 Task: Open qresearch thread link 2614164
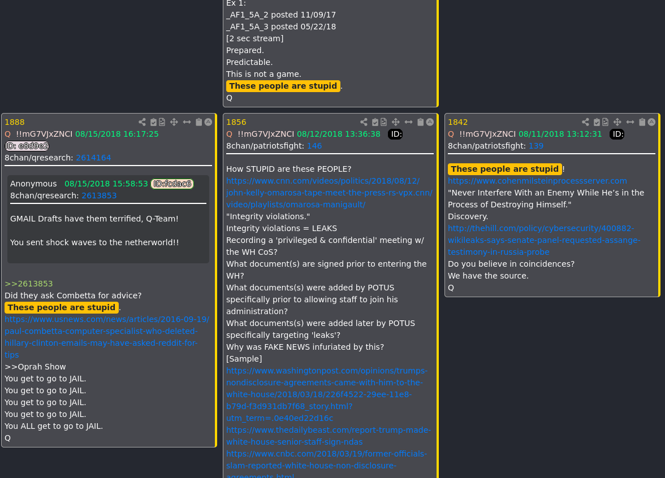[93, 158]
